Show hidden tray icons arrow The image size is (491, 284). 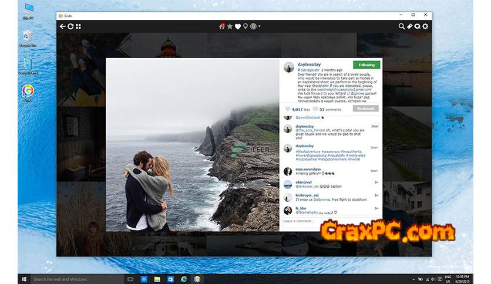coord(413,279)
